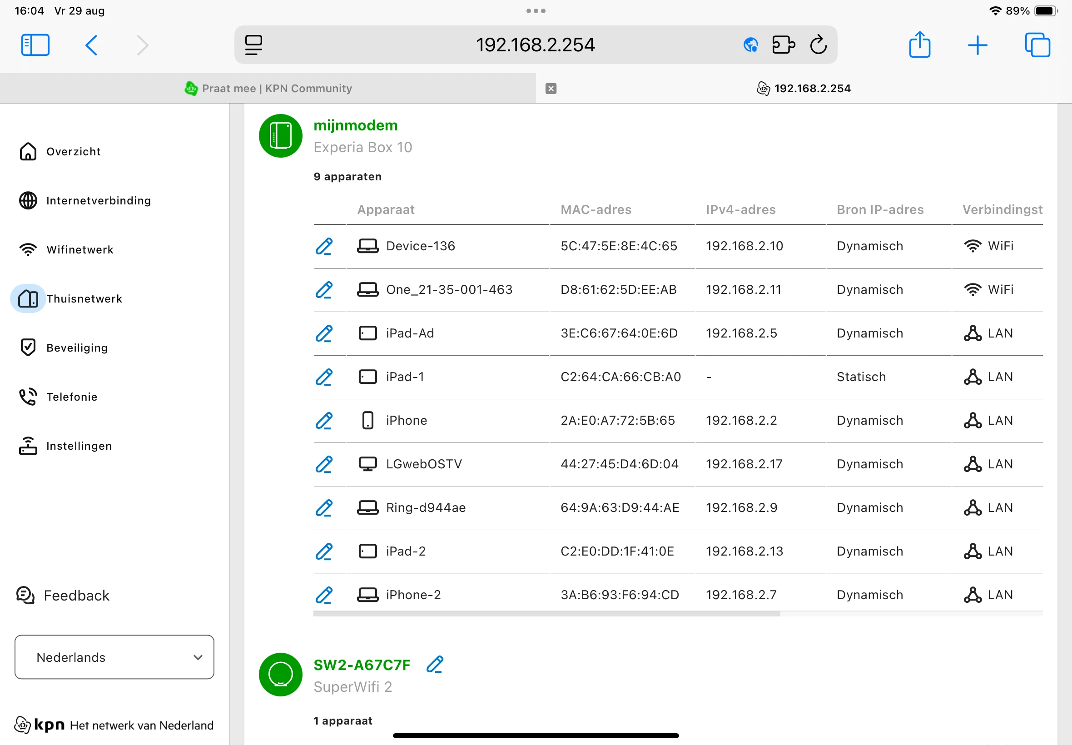Open the Nederlands language dropdown
1072x745 pixels.
pos(114,657)
